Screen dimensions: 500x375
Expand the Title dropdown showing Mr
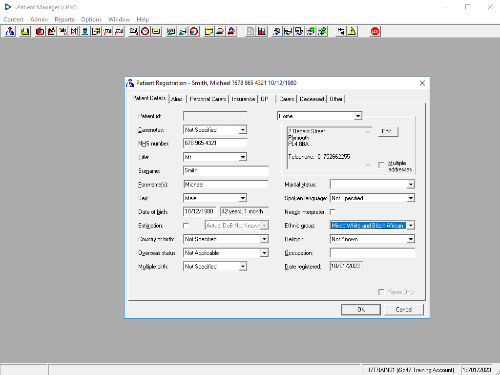click(x=243, y=157)
